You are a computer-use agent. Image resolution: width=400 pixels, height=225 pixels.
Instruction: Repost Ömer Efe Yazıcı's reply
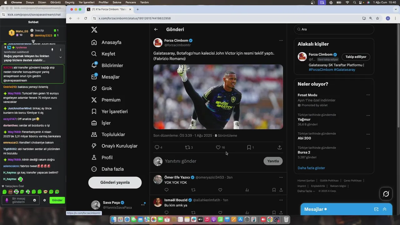pyautogui.click(x=193, y=190)
